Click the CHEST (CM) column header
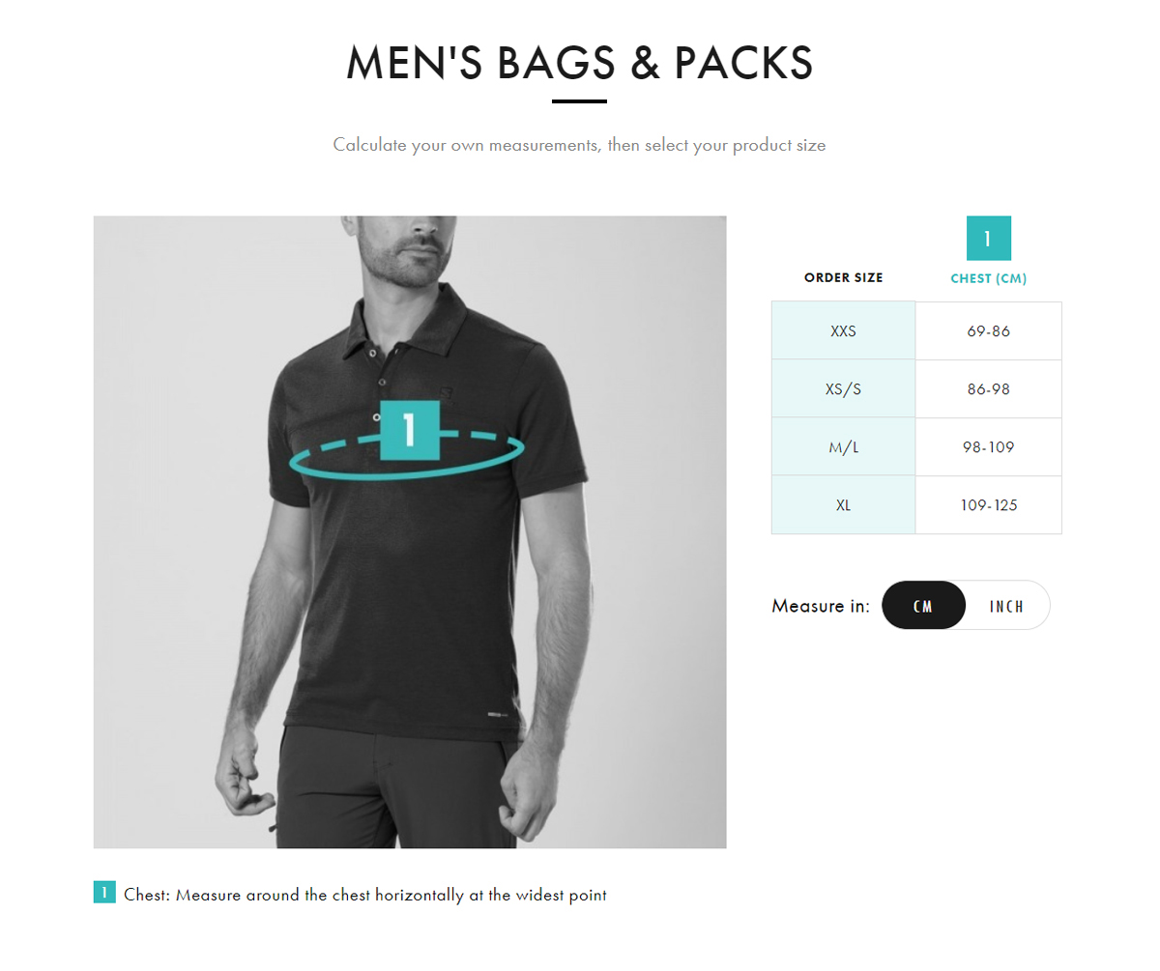Viewport: 1160px width, 971px height. (x=988, y=278)
